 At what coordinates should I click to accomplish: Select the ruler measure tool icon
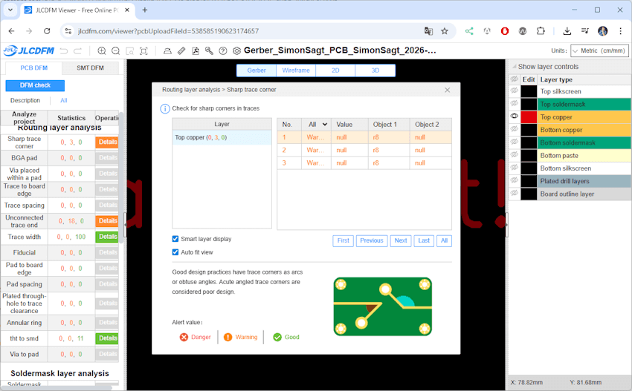(x=181, y=50)
